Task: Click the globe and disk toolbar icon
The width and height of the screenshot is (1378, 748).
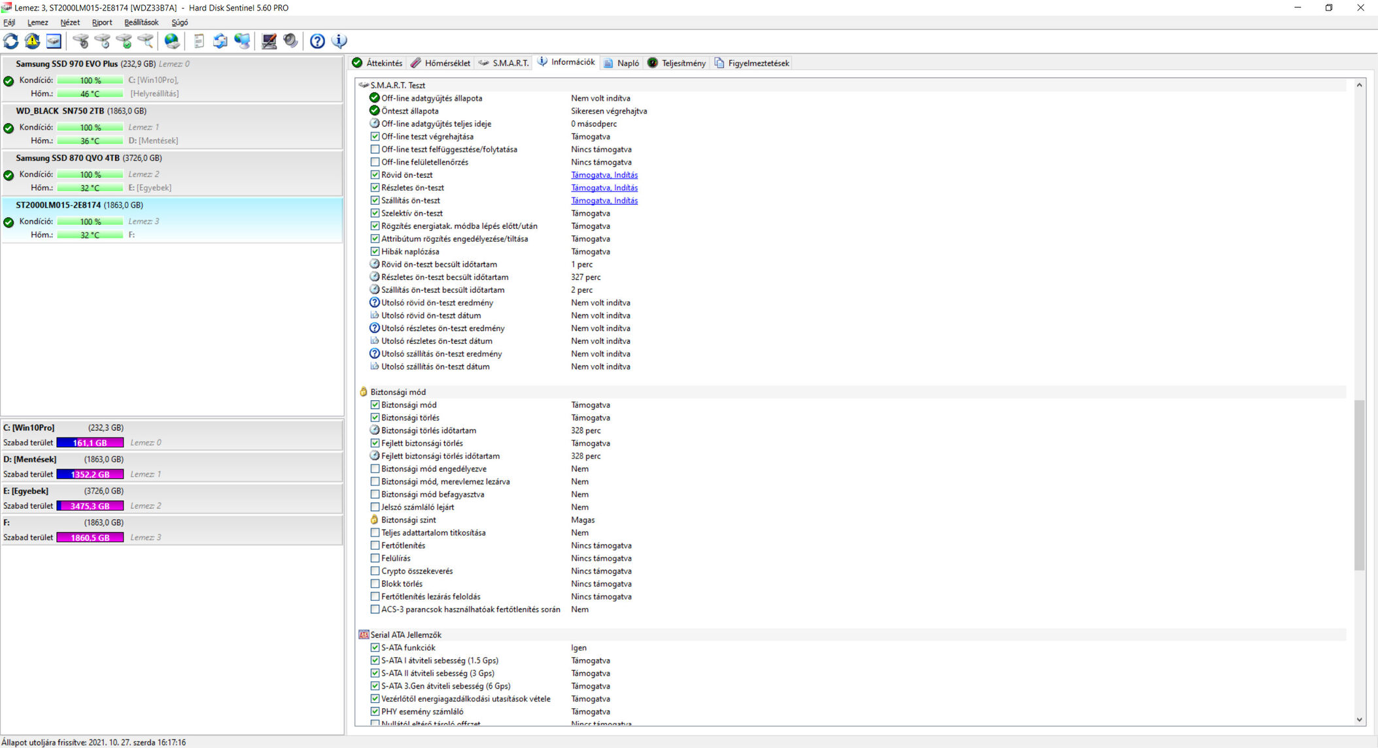Action: (172, 41)
